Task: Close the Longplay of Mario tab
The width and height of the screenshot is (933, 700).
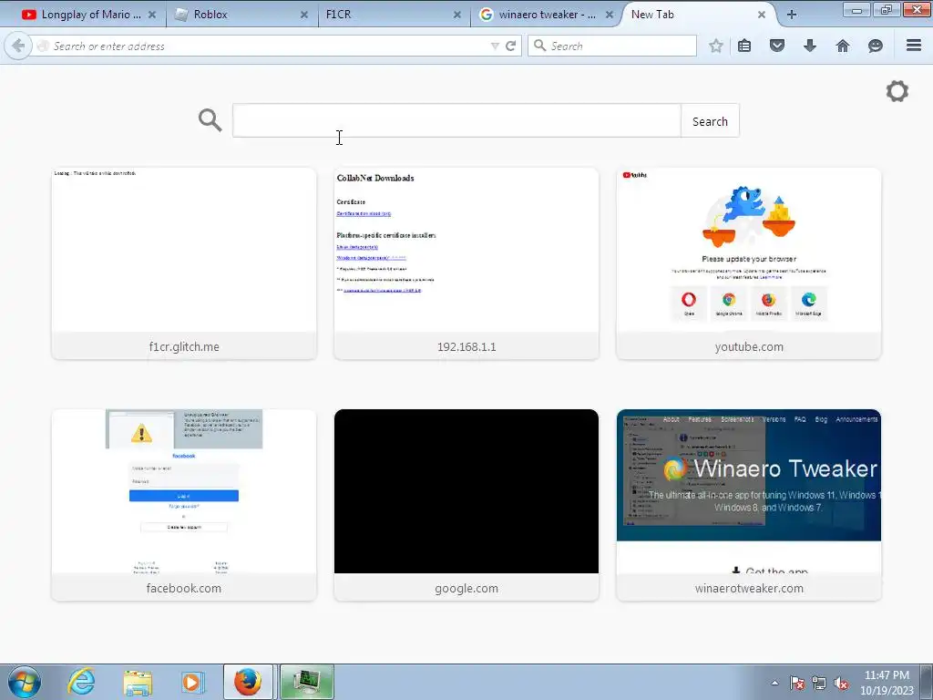Action: [152, 15]
